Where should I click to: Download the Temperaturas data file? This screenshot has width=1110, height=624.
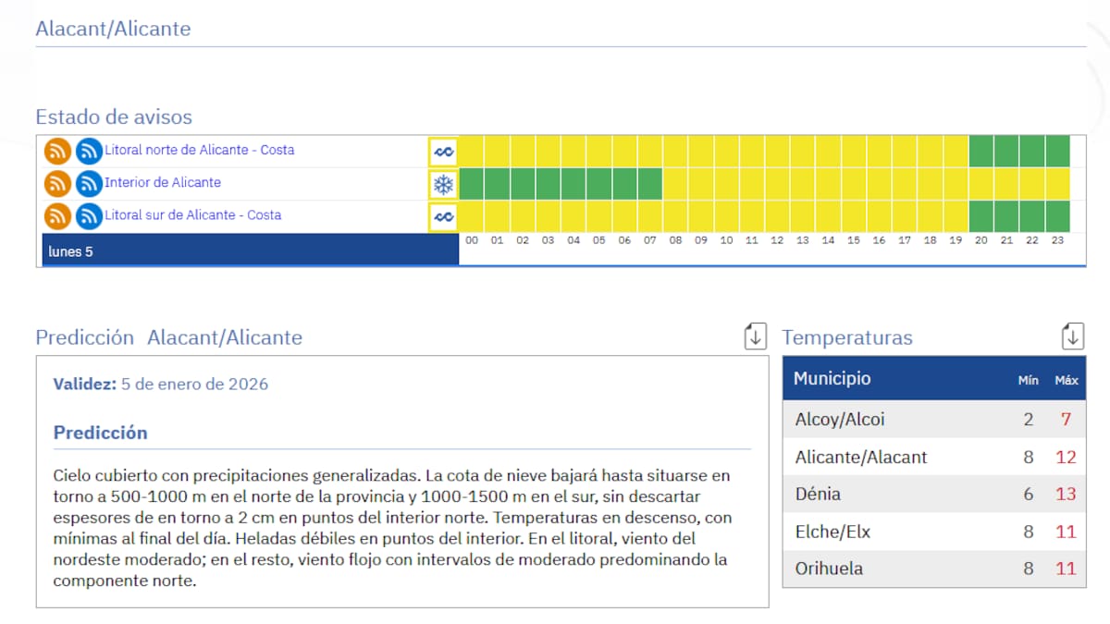tap(1072, 336)
